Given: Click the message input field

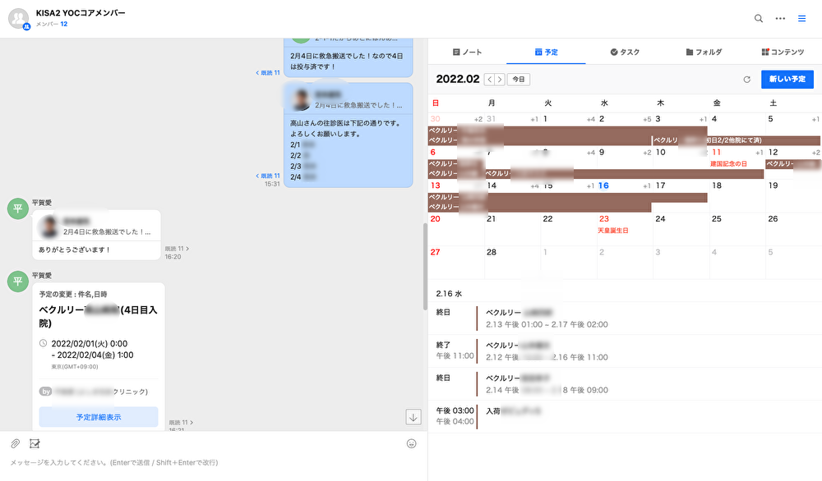Looking at the screenshot, I should [x=205, y=463].
